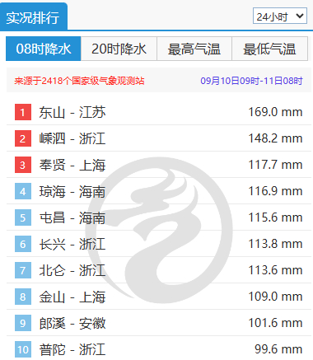Select station 嵊泗 - 浙江
The image size is (313, 360).
[x=72, y=138]
